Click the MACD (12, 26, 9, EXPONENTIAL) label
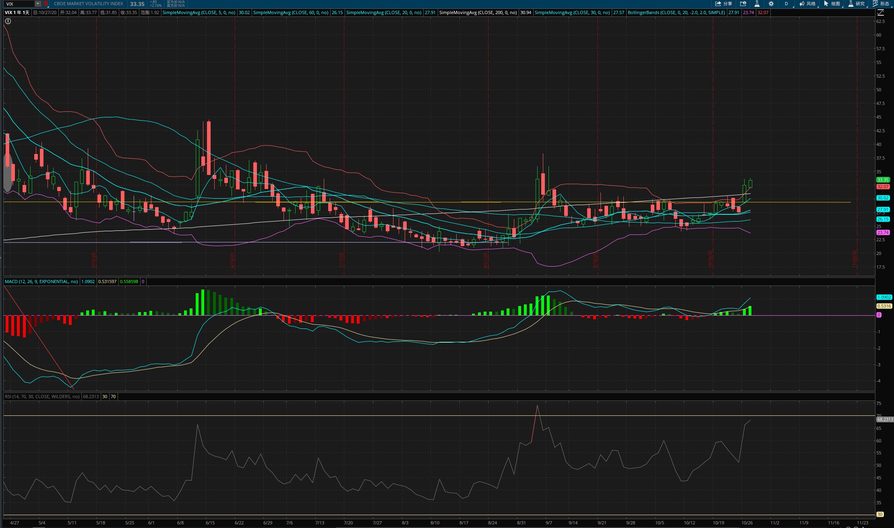 [41, 281]
